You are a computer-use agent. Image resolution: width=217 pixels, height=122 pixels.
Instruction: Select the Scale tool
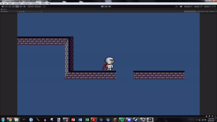point(13,7)
